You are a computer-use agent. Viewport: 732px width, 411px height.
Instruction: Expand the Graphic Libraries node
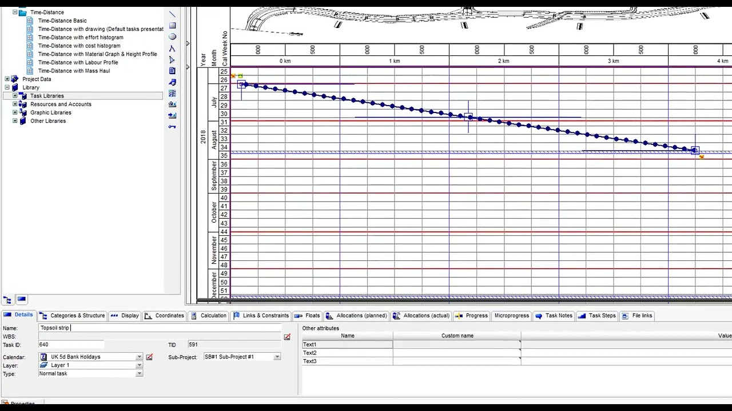tap(15, 112)
